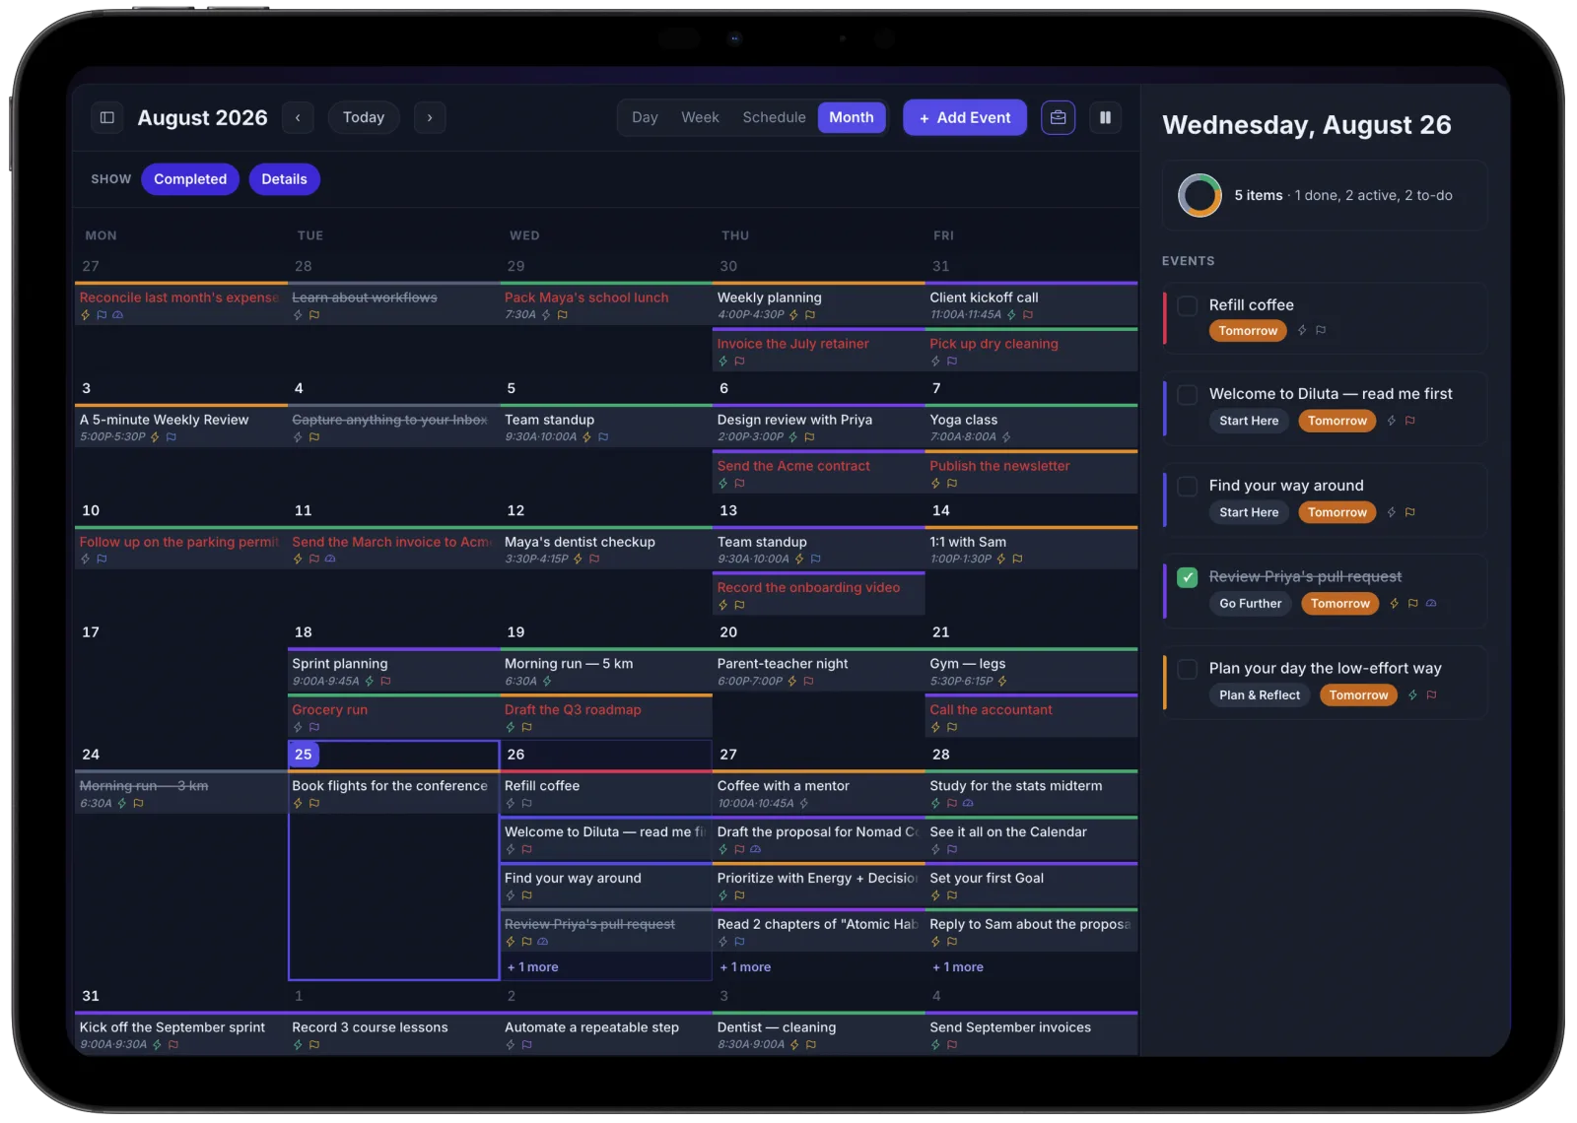The width and height of the screenshot is (1577, 1123).
Task: Select the date number 25 in the calendar
Action: pyautogui.click(x=303, y=755)
